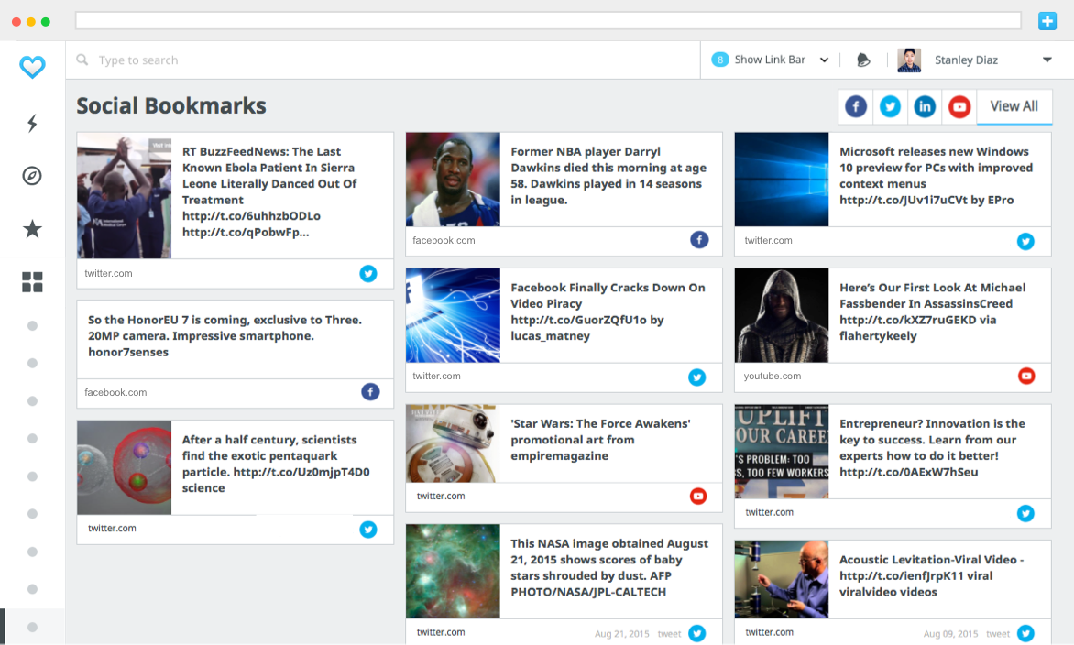
Task: Open the Star Wars BB-8 thumbnail image
Action: click(452, 444)
